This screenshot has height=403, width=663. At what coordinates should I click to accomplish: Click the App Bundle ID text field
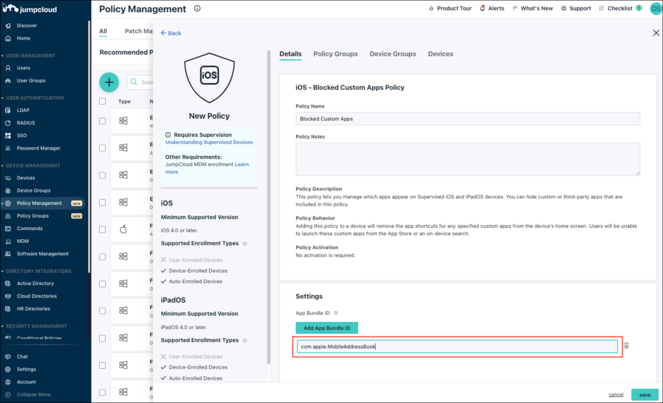click(457, 347)
